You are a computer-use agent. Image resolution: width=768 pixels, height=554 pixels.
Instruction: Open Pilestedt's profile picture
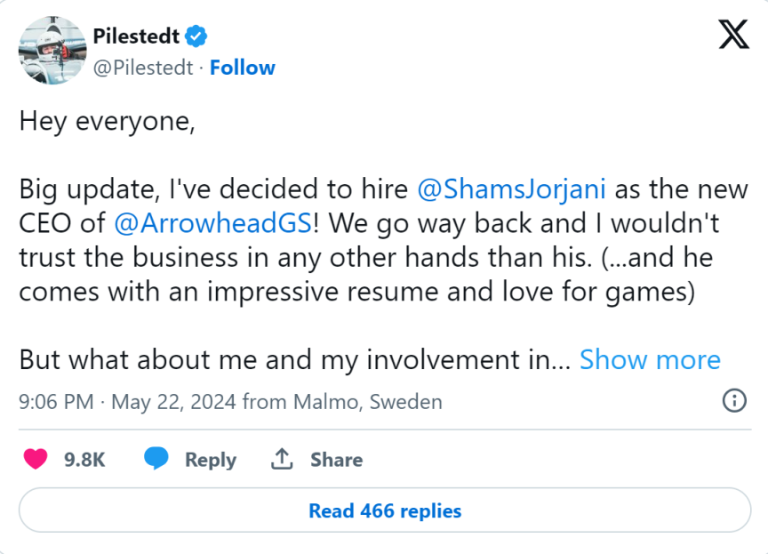click(x=52, y=52)
